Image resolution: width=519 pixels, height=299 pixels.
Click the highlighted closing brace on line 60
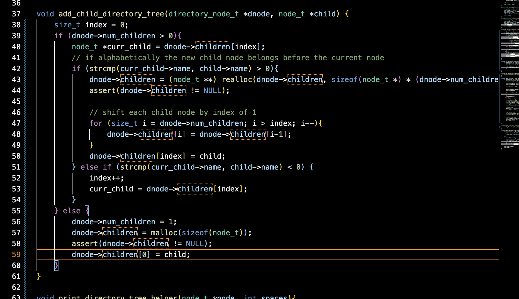[x=56, y=266]
